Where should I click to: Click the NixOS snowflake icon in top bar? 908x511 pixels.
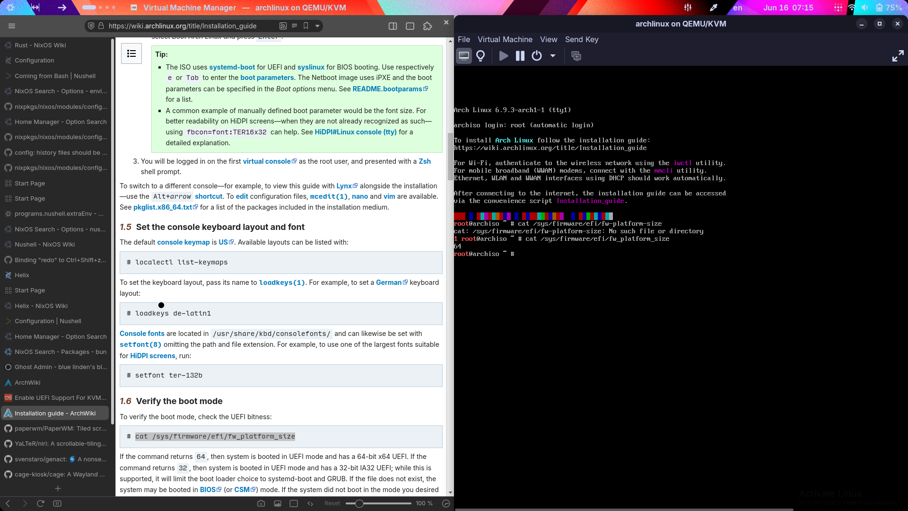[x=10, y=8]
